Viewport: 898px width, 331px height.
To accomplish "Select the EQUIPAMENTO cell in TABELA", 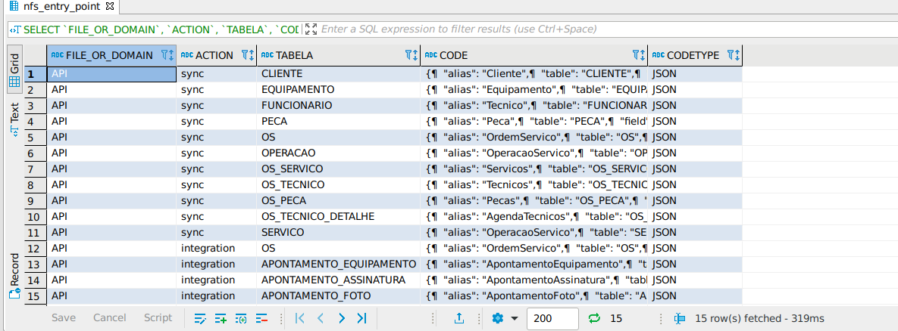I will pos(339,90).
